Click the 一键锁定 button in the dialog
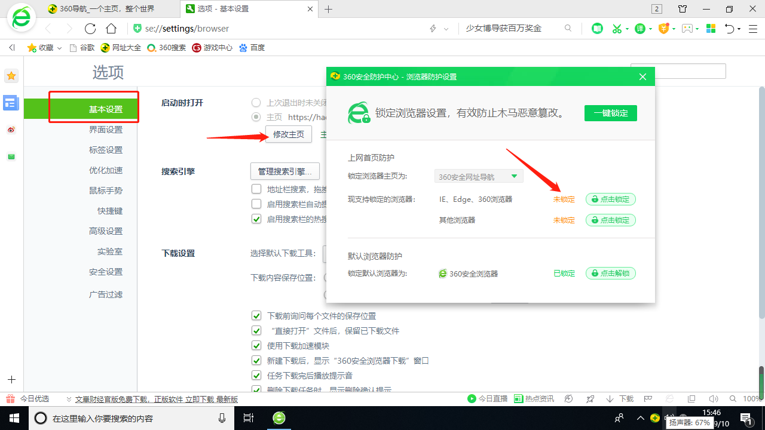The width and height of the screenshot is (765, 430). click(x=610, y=112)
